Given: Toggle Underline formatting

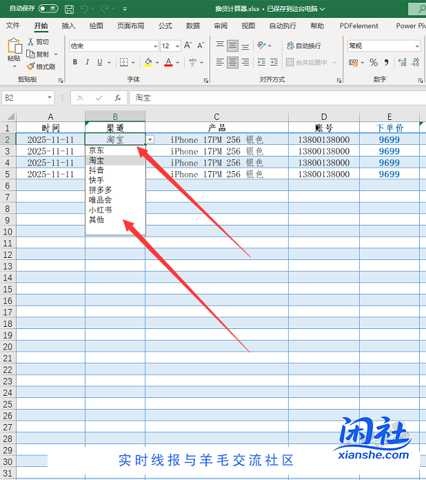Looking at the screenshot, I should point(100,62).
